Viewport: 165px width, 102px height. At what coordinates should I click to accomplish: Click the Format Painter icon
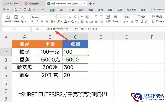(8, 17)
